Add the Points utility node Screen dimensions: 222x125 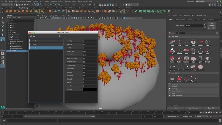tap(186, 79)
